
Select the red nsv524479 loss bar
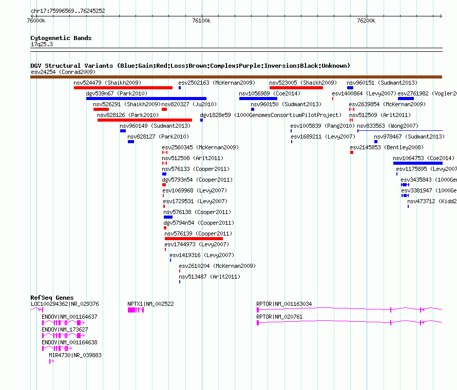point(123,88)
